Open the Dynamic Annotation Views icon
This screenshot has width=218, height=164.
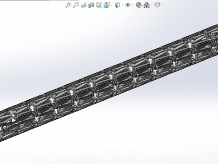(x=99, y=5)
